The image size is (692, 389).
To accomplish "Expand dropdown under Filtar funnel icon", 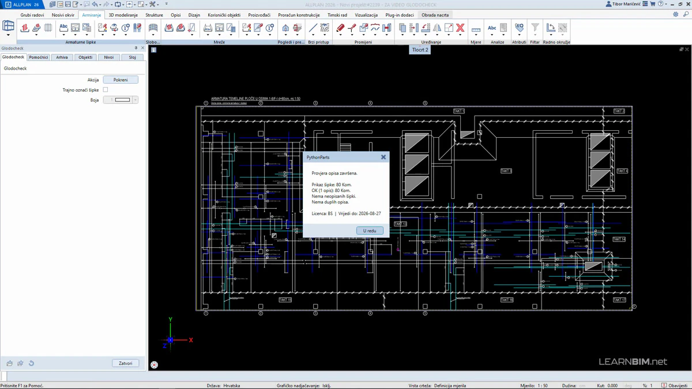I will 535,35.
